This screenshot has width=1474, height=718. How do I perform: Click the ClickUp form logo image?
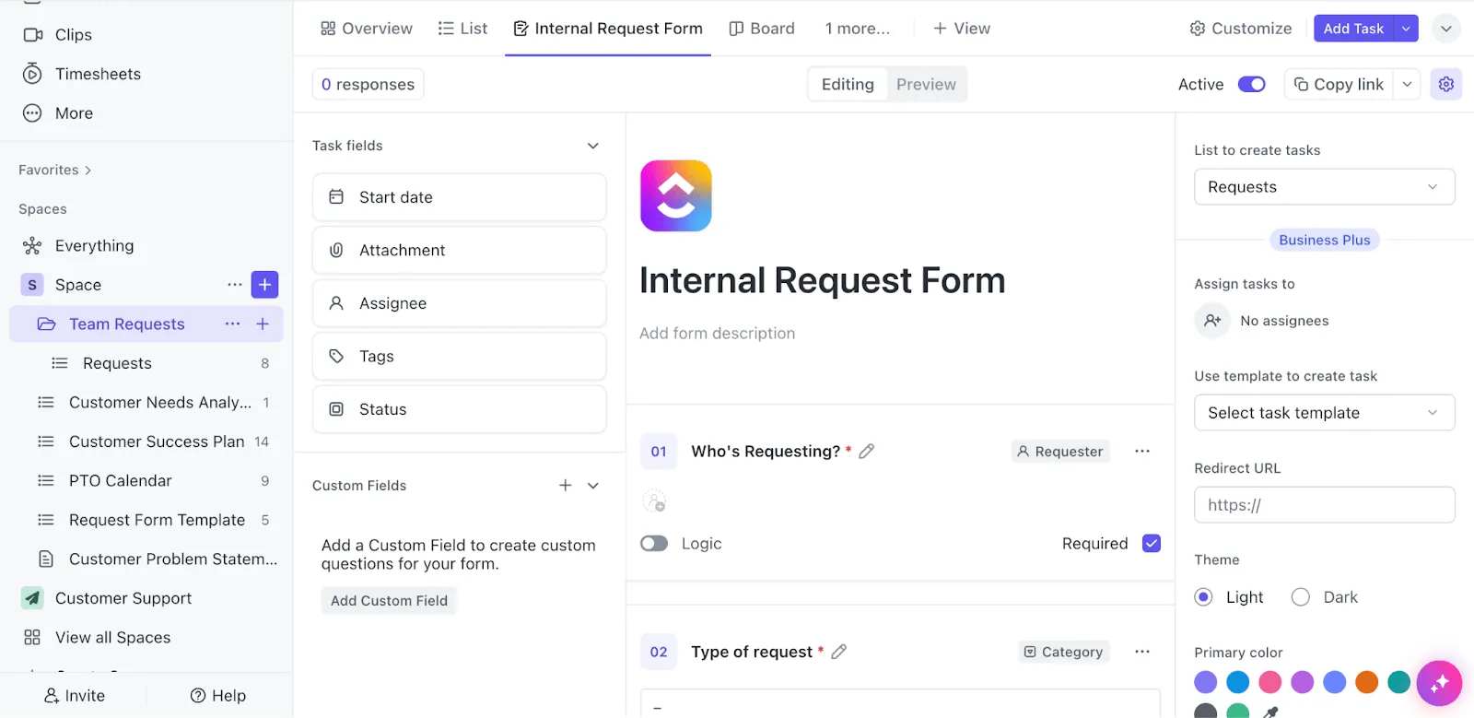(x=676, y=195)
